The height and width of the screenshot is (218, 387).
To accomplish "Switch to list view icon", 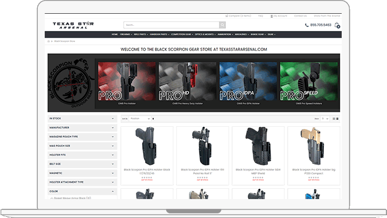I will [x=337, y=119].
